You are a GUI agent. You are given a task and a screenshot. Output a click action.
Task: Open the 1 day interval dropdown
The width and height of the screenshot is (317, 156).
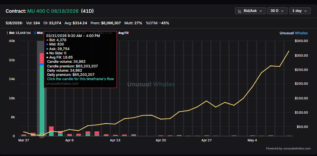point(300,11)
